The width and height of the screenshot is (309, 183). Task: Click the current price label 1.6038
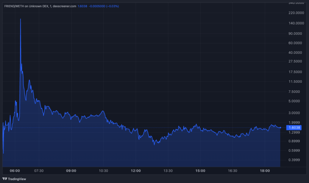pos(294,128)
